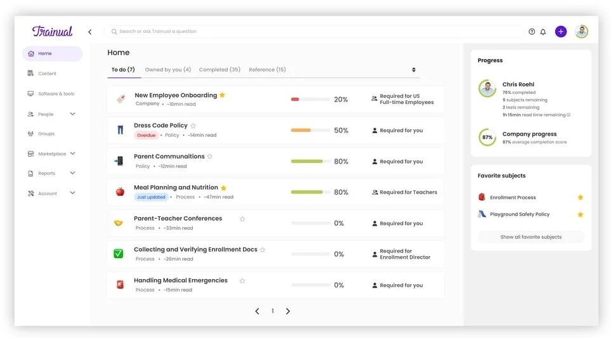
Task: Click the Dress Code Policy jeans icon
Action: click(120, 130)
